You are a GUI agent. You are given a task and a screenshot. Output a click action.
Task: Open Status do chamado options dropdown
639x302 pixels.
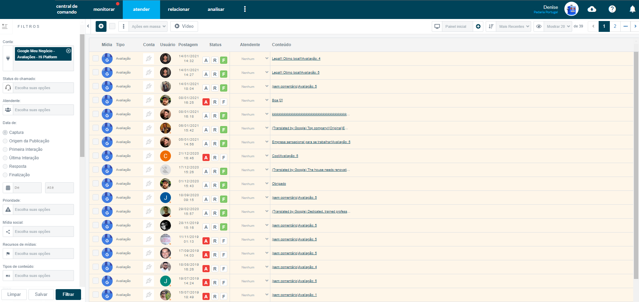pos(43,88)
